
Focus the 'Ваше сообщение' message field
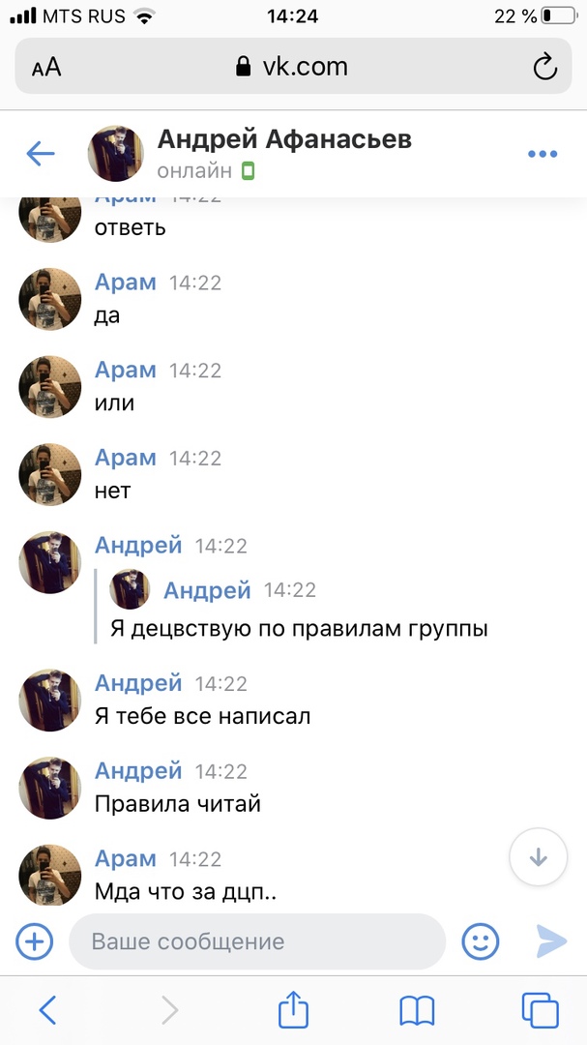tap(257, 941)
